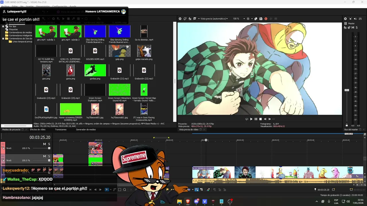This screenshot has height=206, width=367.
Task: Open File Explorer from taskbar
Action: 179,201
